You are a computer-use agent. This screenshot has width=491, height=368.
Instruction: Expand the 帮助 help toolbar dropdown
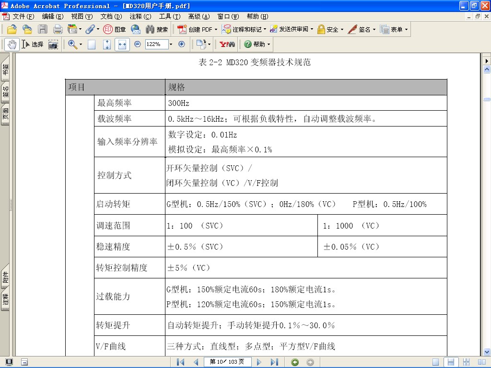click(269, 45)
